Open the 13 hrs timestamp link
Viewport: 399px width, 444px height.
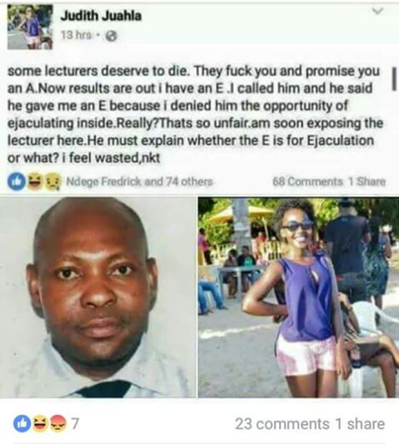point(76,35)
